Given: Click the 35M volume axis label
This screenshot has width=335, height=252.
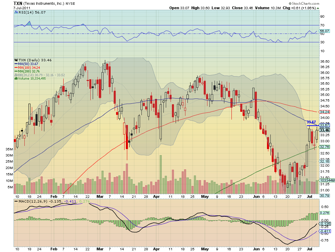Looking at the screenshot, I should click(9, 149).
